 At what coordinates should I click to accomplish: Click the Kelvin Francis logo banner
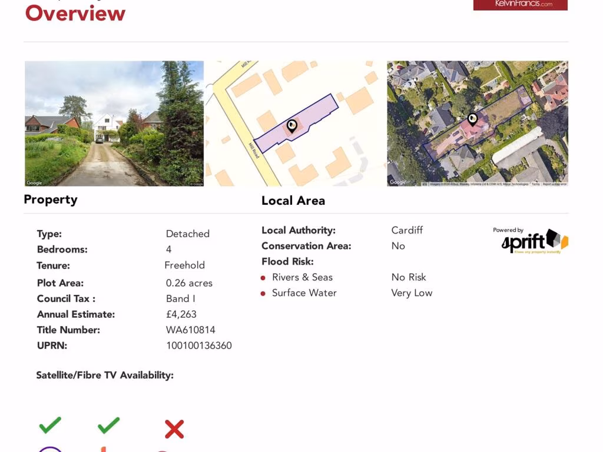[521, 5]
